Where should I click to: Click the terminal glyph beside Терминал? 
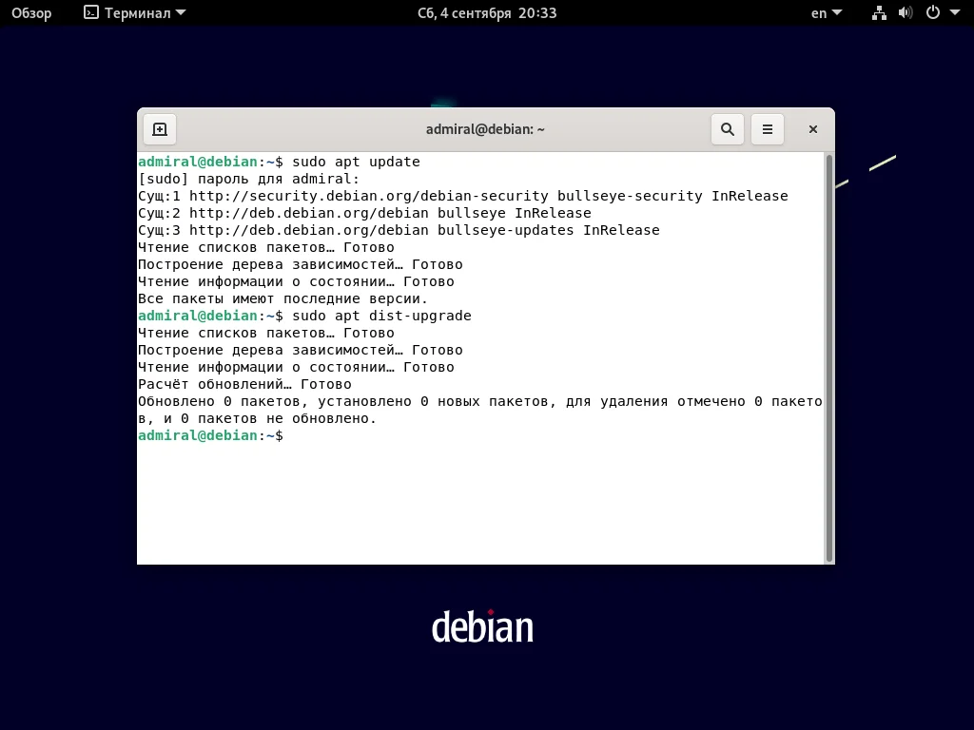(92, 13)
